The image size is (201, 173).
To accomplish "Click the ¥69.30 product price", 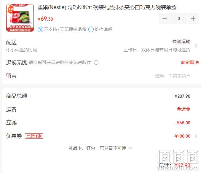I will tap(45, 19).
